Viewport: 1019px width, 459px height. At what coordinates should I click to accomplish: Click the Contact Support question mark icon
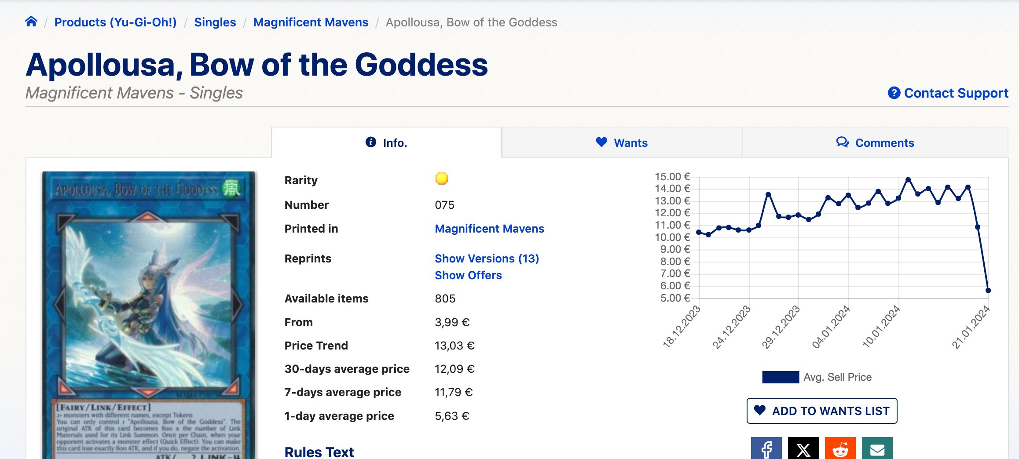tap(894, 93)
